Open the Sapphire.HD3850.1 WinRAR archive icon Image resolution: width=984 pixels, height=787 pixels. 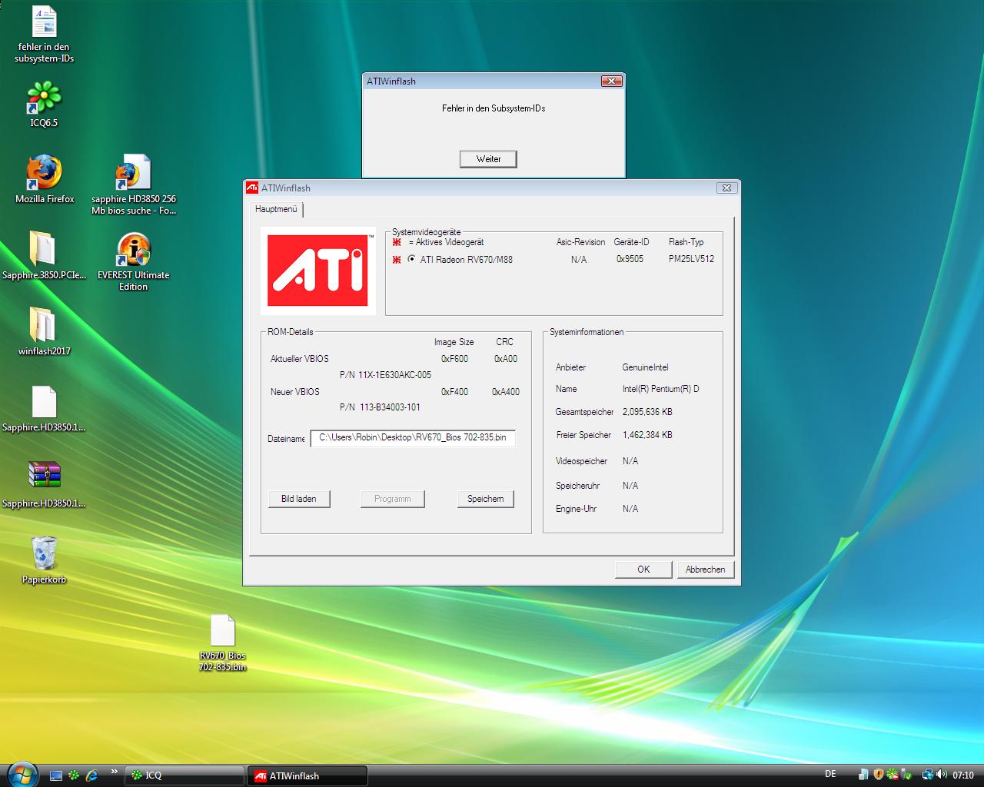(x=44, y=483)
